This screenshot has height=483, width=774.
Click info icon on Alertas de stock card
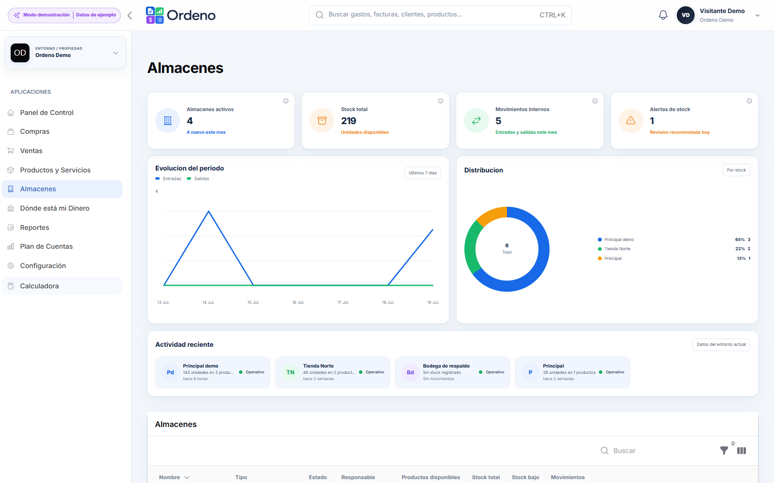point(749,101)
